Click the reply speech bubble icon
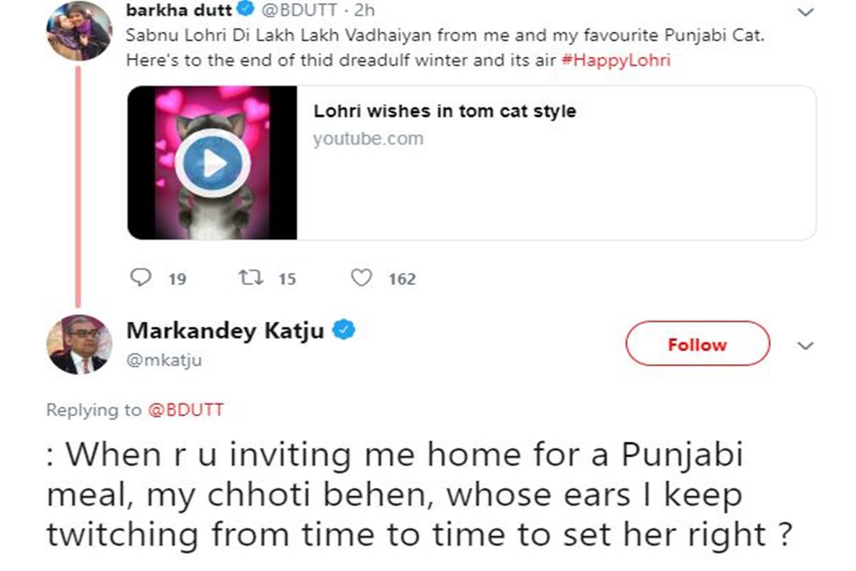Screen dimensions: 856x571 tap(142, 277)
